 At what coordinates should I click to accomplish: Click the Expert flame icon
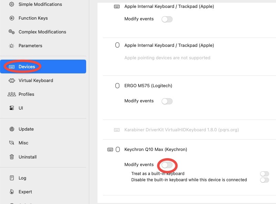(x=12, y=192)
